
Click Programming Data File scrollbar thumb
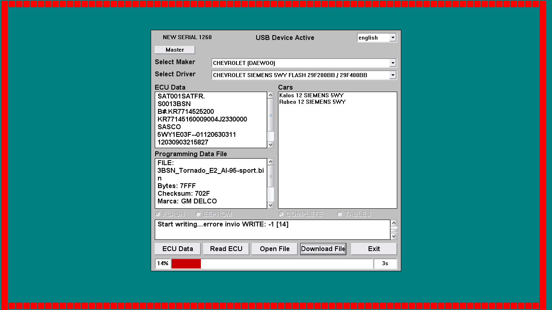coord(271,176)
